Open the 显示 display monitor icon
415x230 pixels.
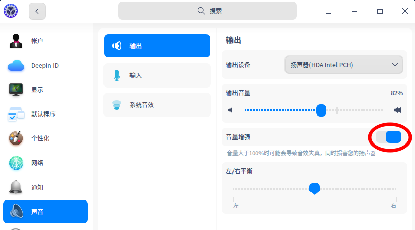(16, 90)
